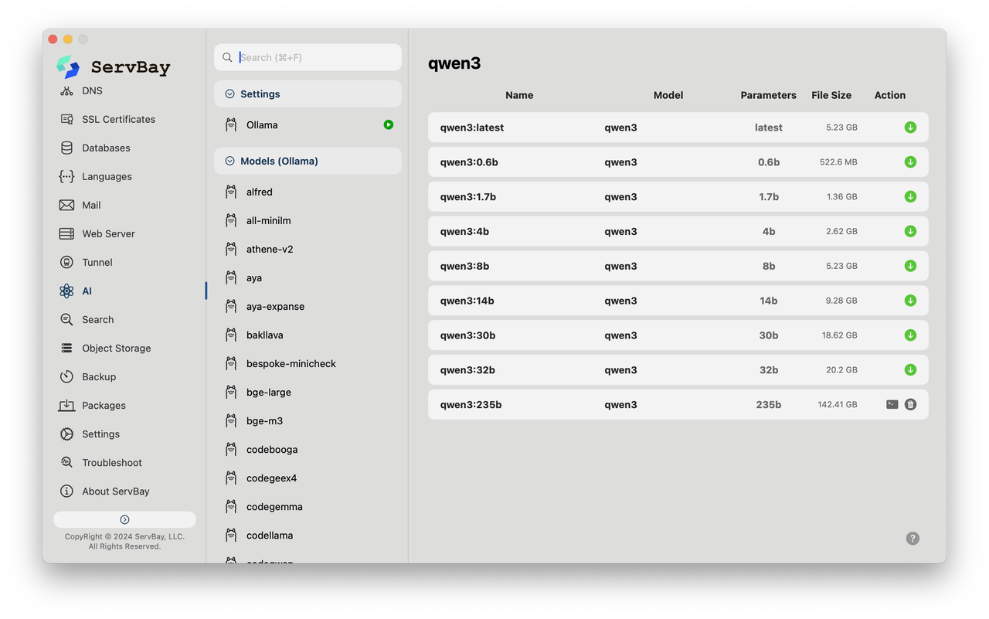Image resolution: width=989 pixels, height=619 pixels.
Task: Open the help question mark icon
Action: [913, 539]
